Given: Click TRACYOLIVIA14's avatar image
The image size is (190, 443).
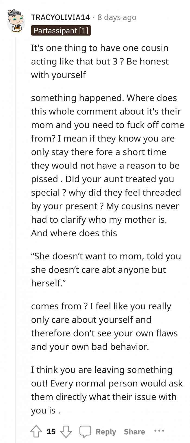Looking at the screenshot, I should click(16, 21).
